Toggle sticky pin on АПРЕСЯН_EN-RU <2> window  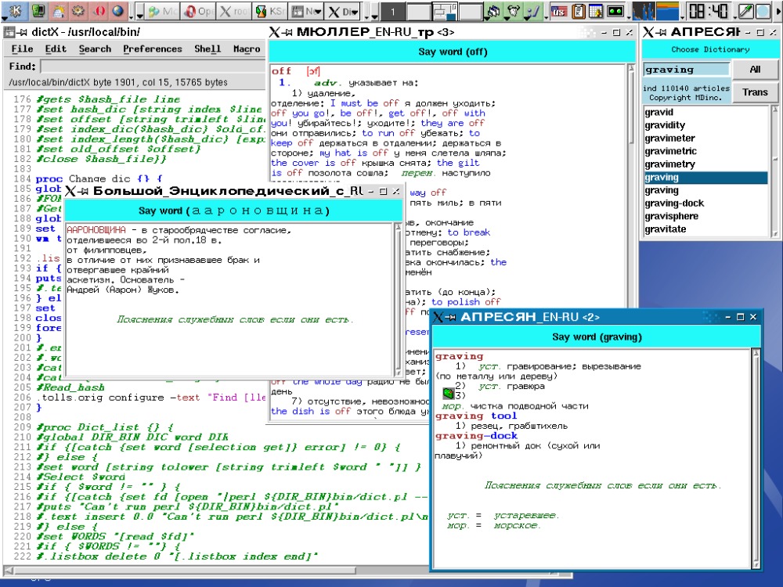[452, 317]
